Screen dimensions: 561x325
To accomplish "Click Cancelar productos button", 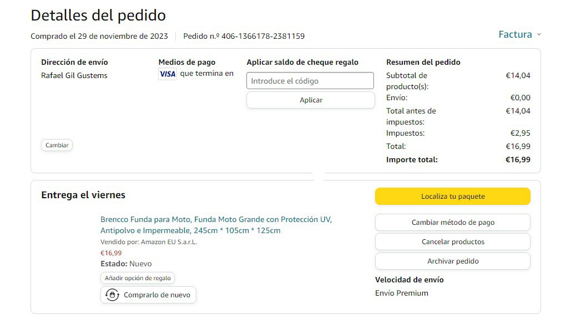I will [452, 242].
